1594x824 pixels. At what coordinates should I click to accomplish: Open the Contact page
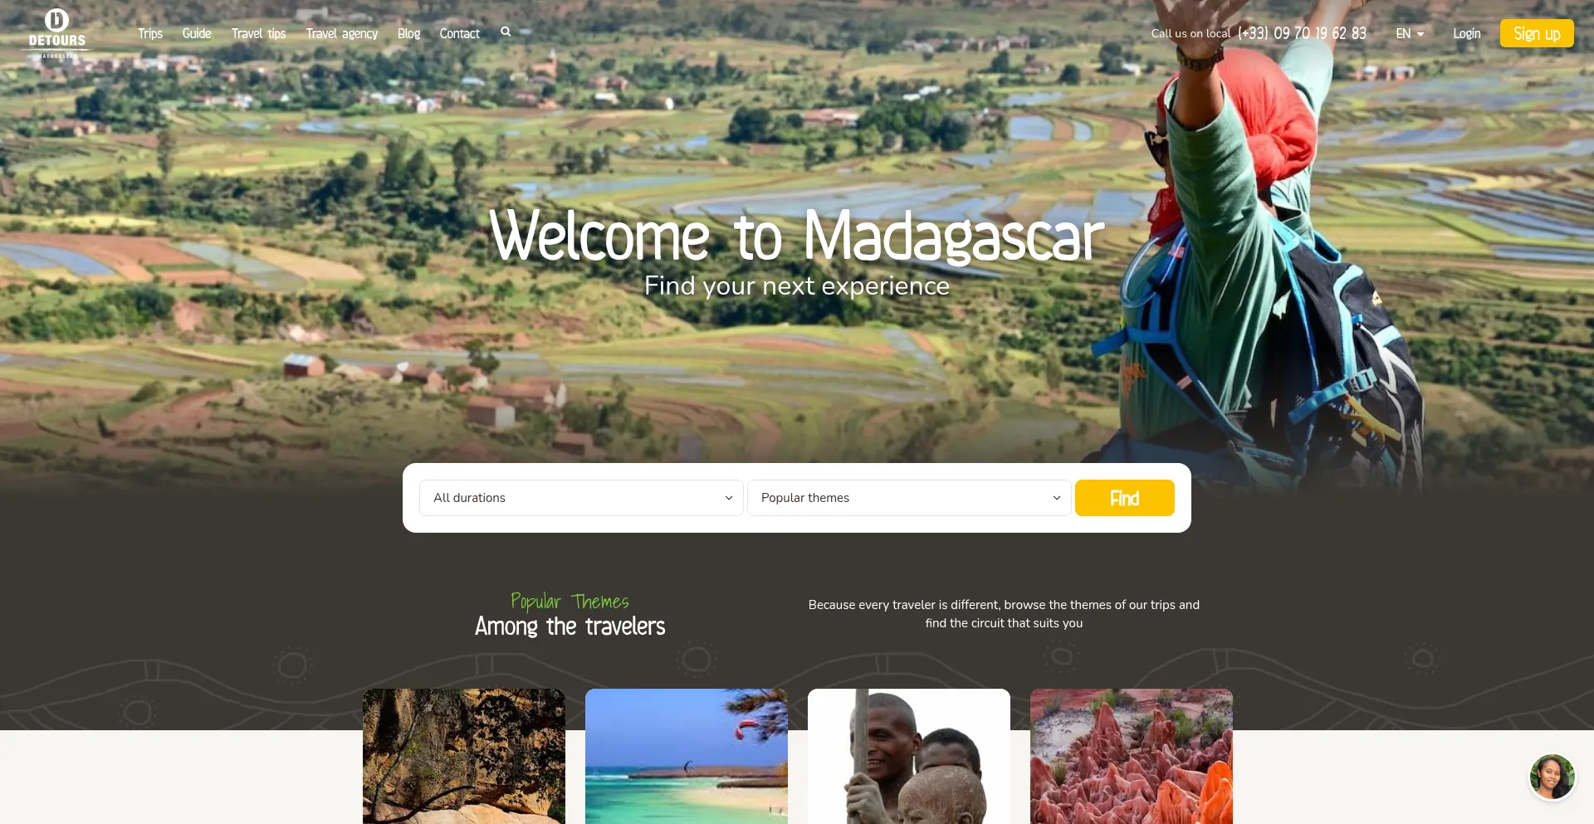459,34
